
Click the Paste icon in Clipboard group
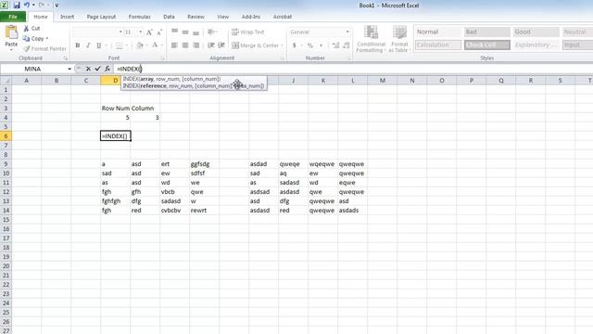(11, 32)
